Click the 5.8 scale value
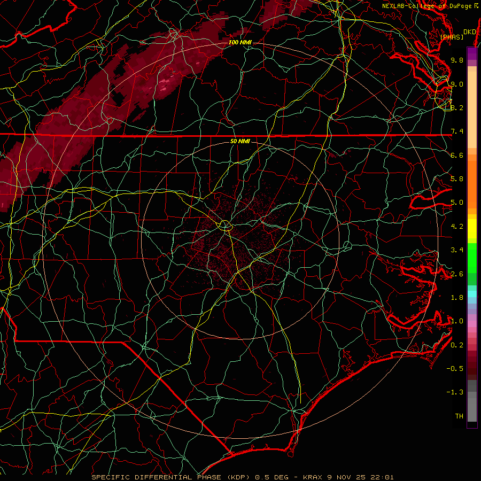This screenshot has width=481, height=481. (x=457, y=179)
